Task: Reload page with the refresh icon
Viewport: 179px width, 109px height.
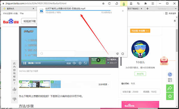Action: tap(109, 4)
